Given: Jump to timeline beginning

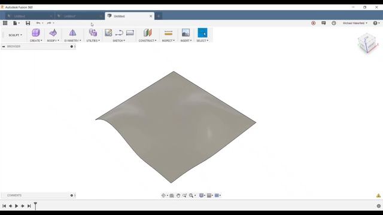Looking at the screenshot, I should [x=4, y=206].
